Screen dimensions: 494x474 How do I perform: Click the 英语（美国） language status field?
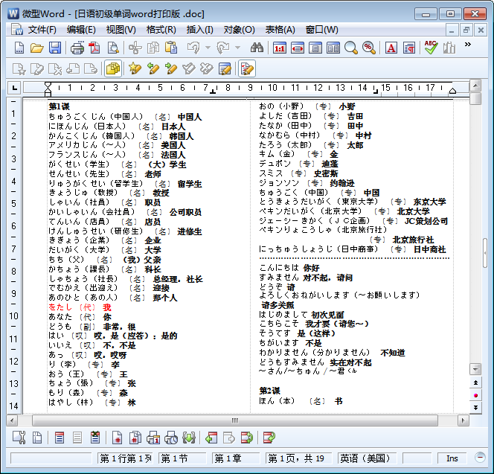[x=367, y=458]
